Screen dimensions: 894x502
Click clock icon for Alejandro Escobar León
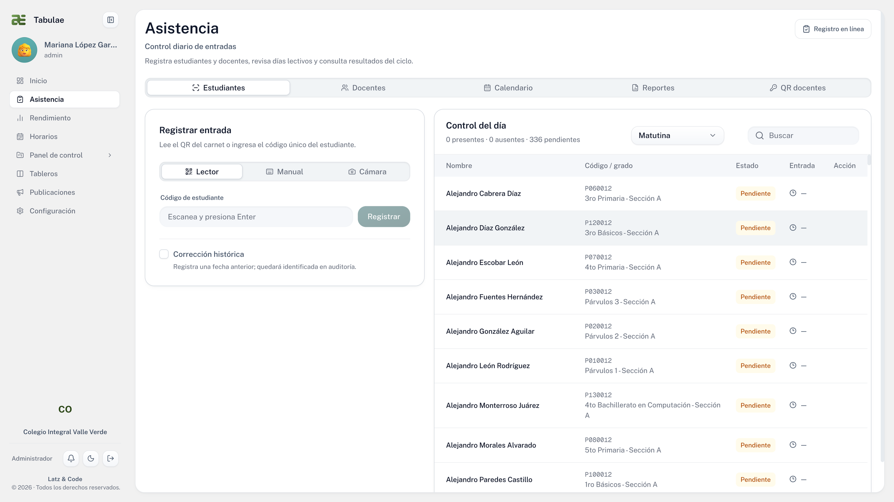click(x=793, y=262)
